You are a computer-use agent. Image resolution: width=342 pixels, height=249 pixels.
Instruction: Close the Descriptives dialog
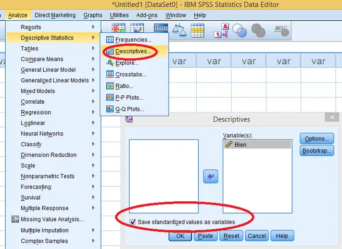pyautogui.click(x=332, y=117)
